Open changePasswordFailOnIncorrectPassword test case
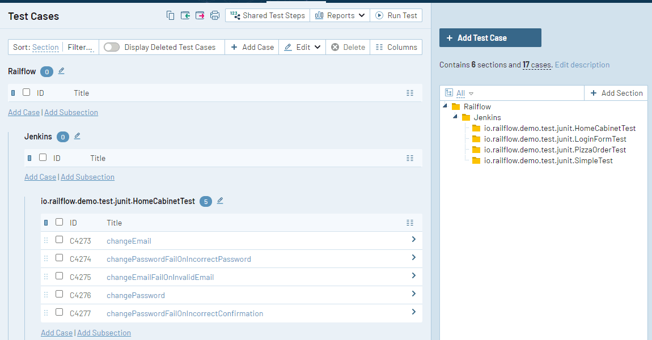The width and height of the screenshot is (652, 340). tap(179, 260)
